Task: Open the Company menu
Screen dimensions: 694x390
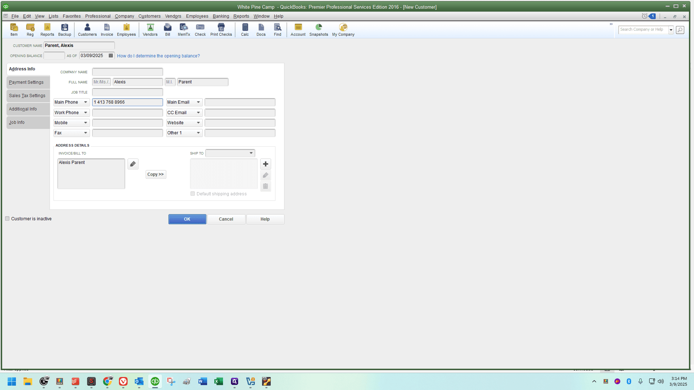Action: 124,16
